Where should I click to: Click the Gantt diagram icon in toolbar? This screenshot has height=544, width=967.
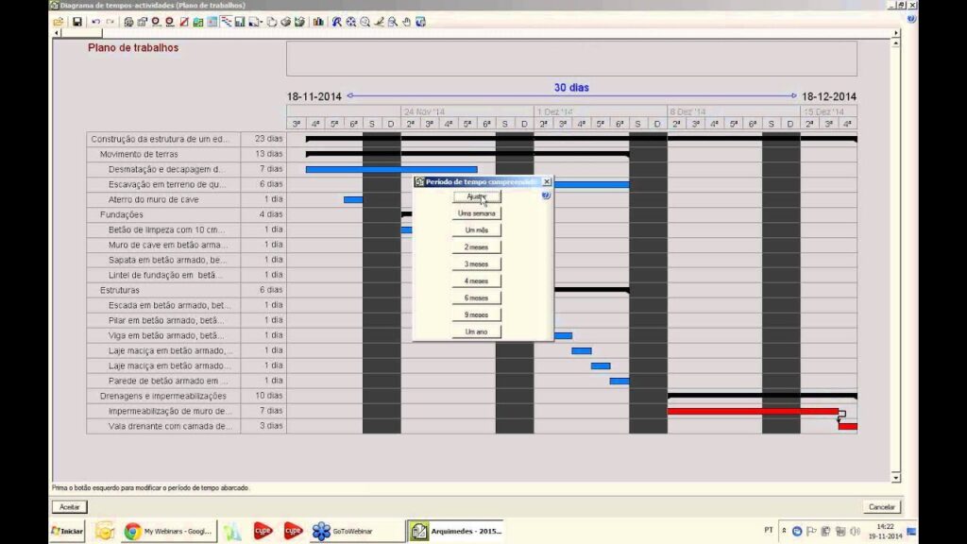(227, 22)
